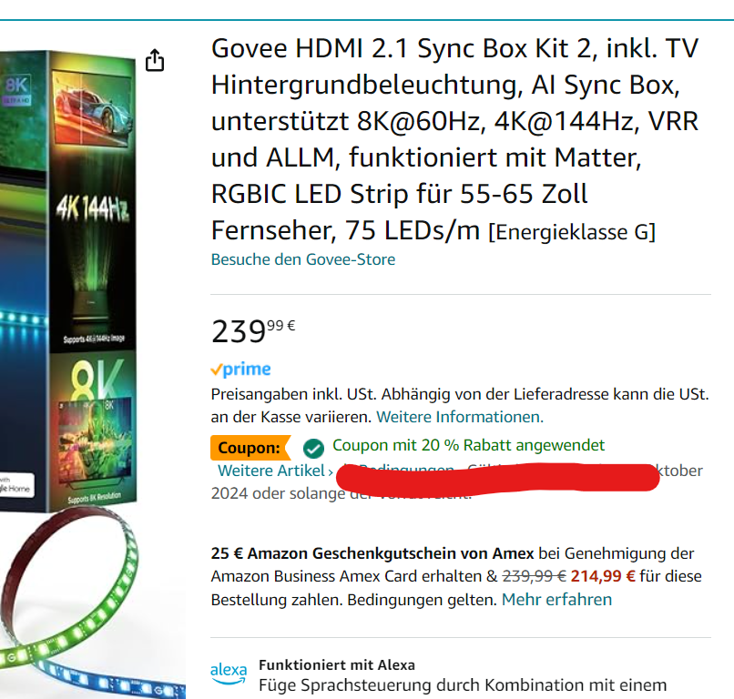Image resolution: width=734 pixels, height=699 pixels.
Task: Click the share icon above product image
Action: click(x=155, y=60)
